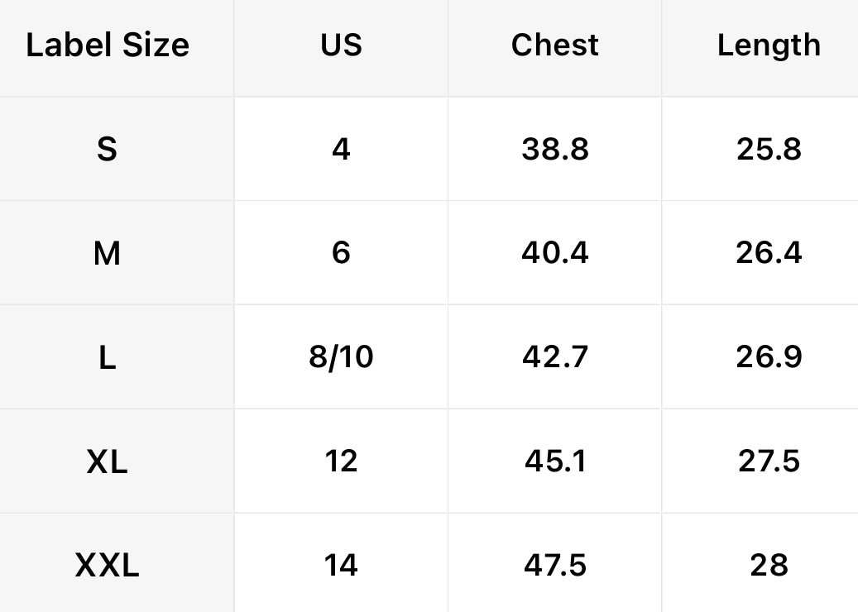This screenshot has width=858, height=612.
Task: Click the Length column header
Action: (x=769, y=45)
